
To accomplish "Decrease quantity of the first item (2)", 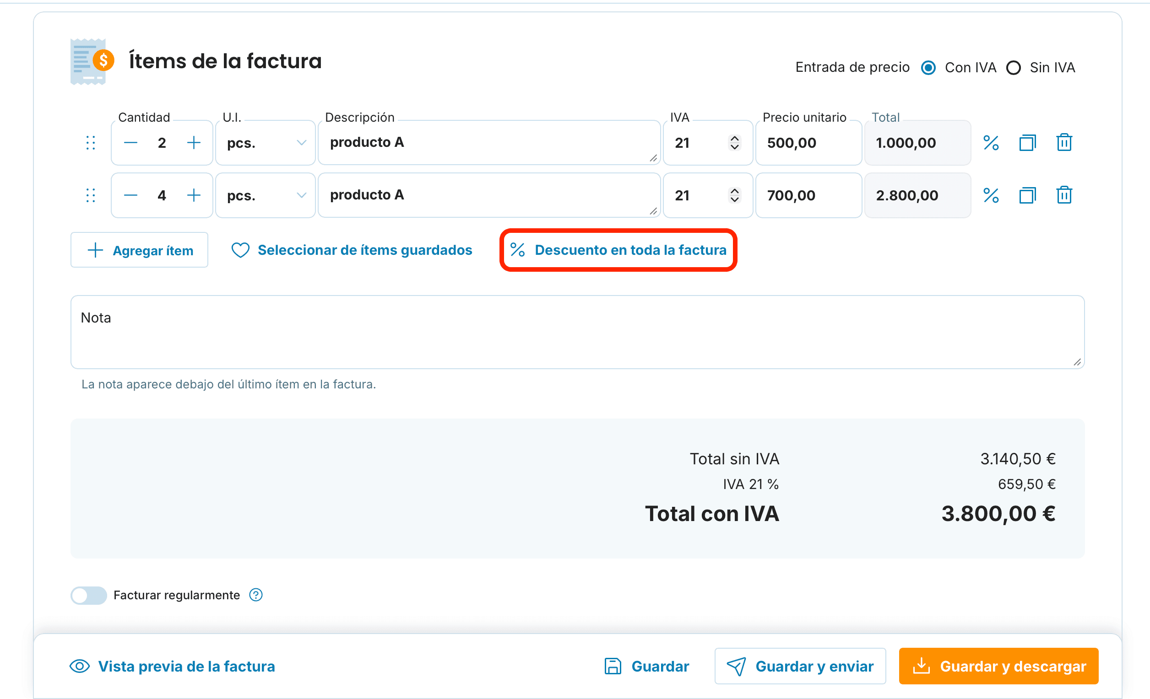I will (130, 143).
